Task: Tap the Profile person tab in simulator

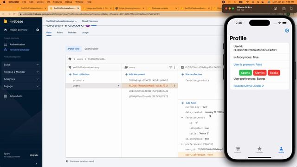Action: click(281, 149)
